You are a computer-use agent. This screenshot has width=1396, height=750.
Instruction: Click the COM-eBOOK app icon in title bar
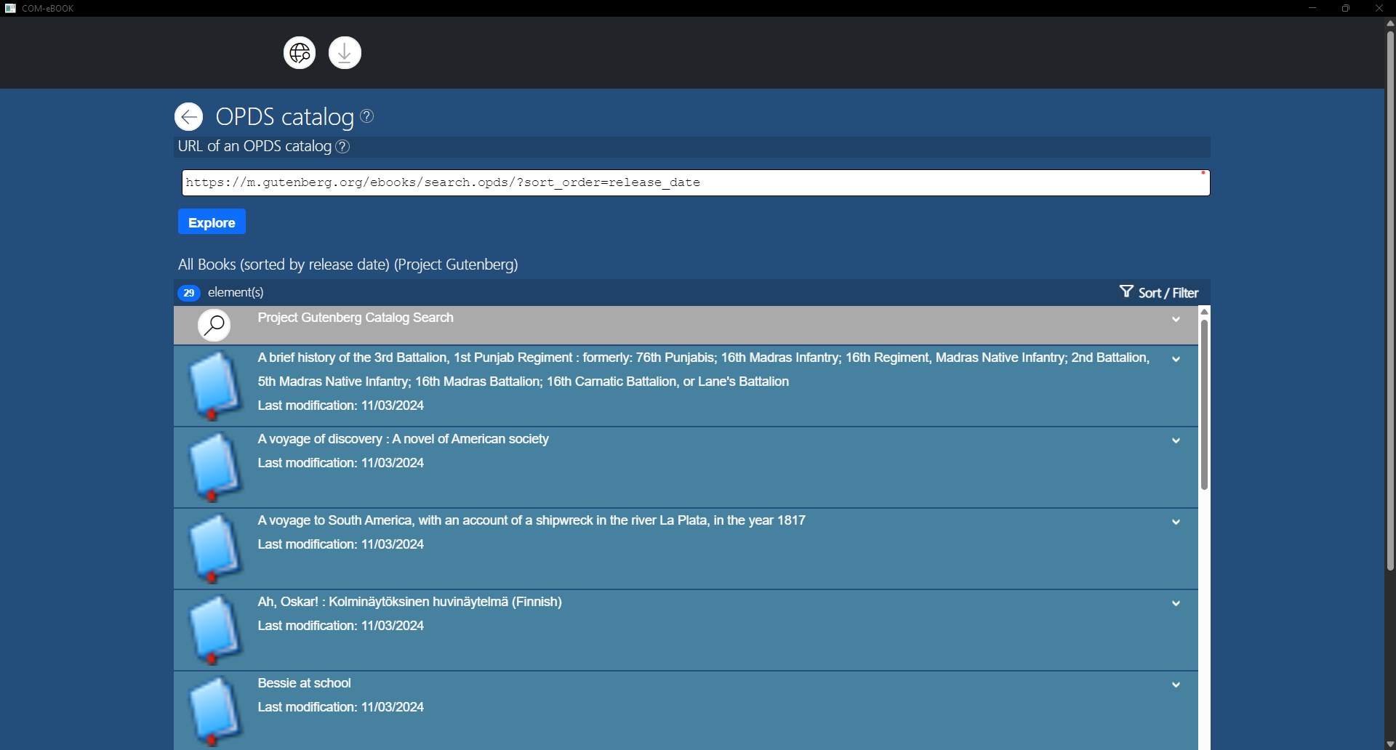[10, 8]
